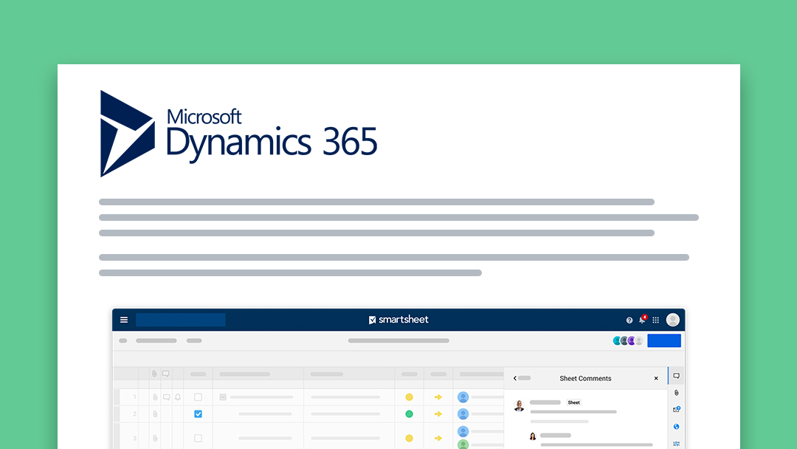Image resolution: width=797 pixels, height=449 pixels.
Task: Open notifications bell with red badge
Action: (643, 319)
